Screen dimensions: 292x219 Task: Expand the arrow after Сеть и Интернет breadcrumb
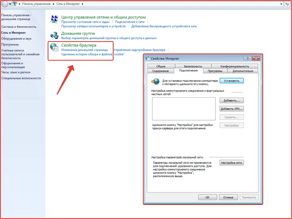point(82,4)
